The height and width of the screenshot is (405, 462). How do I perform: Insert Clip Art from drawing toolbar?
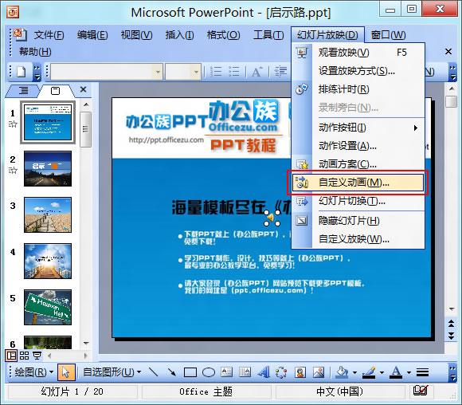click(300, 372)
